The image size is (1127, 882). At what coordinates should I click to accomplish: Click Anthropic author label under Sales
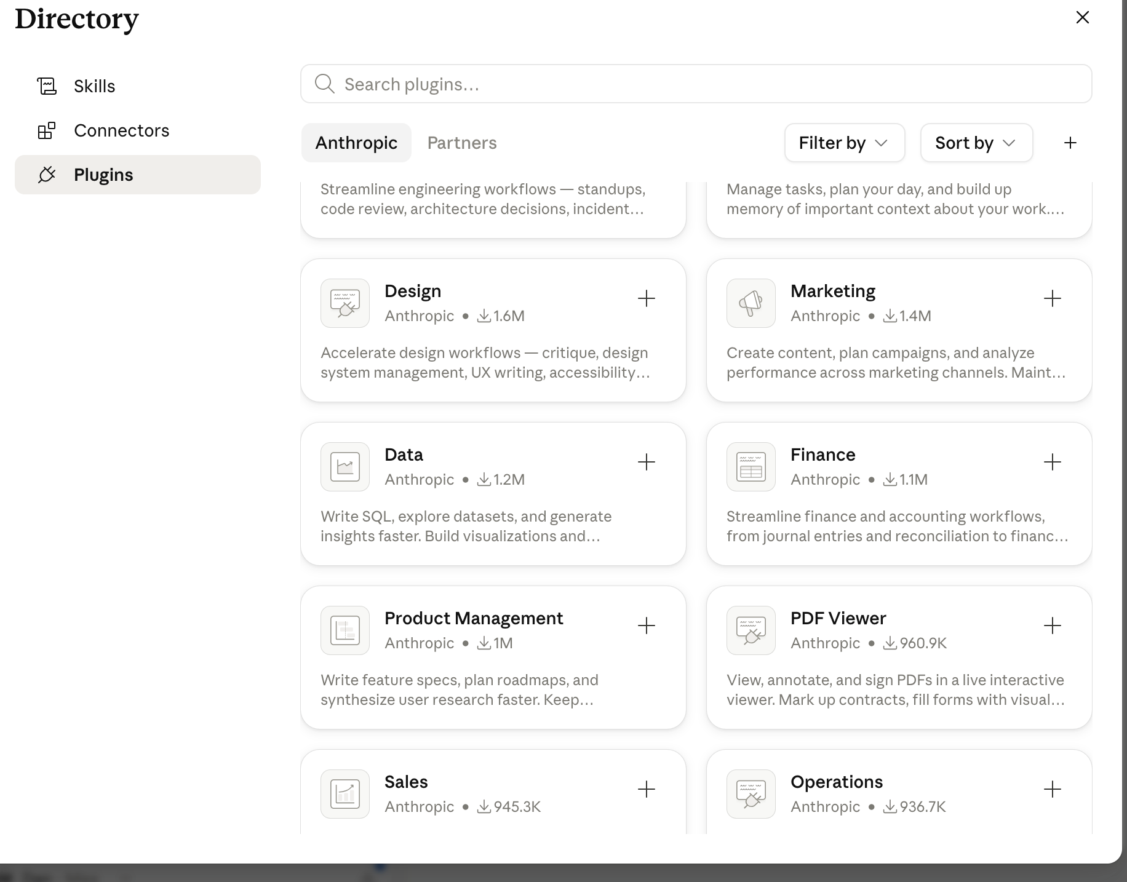pyautogui.click(x=420, y=806)
